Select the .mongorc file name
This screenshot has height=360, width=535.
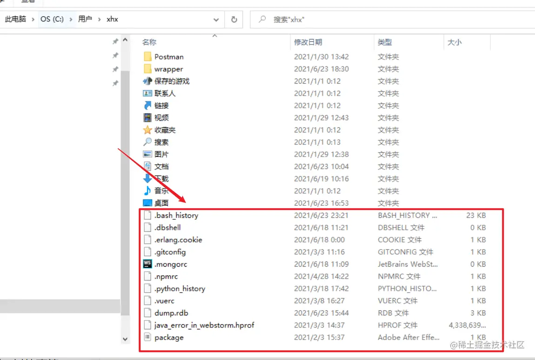coord(171,264)
